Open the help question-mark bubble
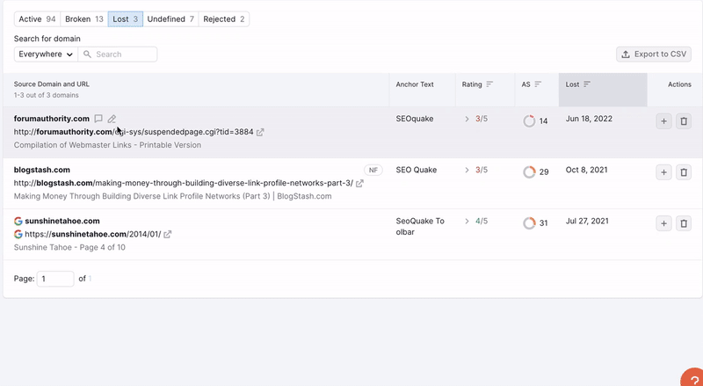The width and height of the screenshot is (703, 386). coord(693,379)
